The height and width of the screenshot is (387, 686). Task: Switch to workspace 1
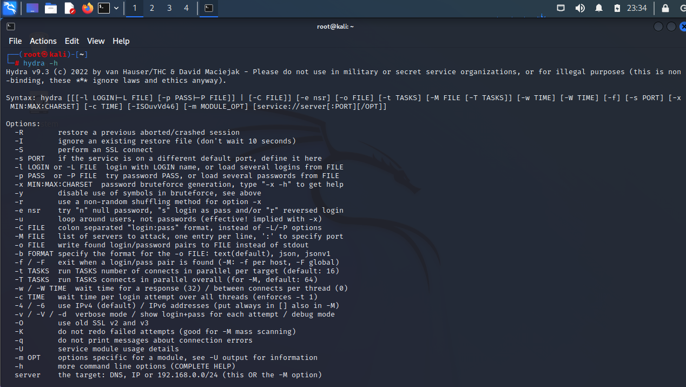[135, 8]
